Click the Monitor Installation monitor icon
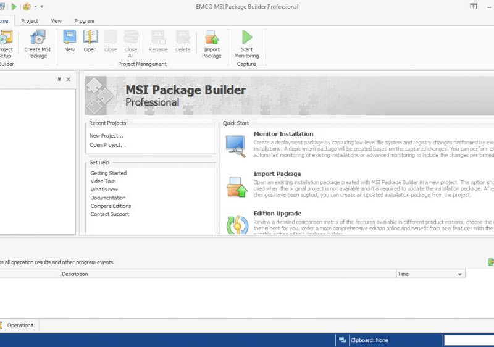494x347 pixels. click(236, 146)
